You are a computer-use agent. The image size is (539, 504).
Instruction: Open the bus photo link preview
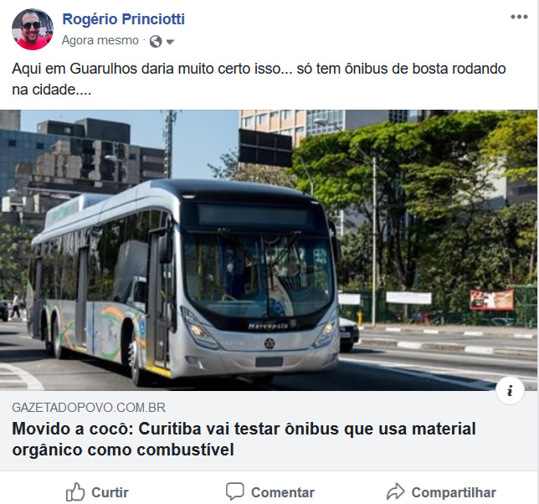[269, 250]
